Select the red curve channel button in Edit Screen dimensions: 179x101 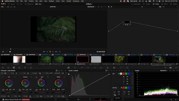pyautogui.click(x=124, y=74)
